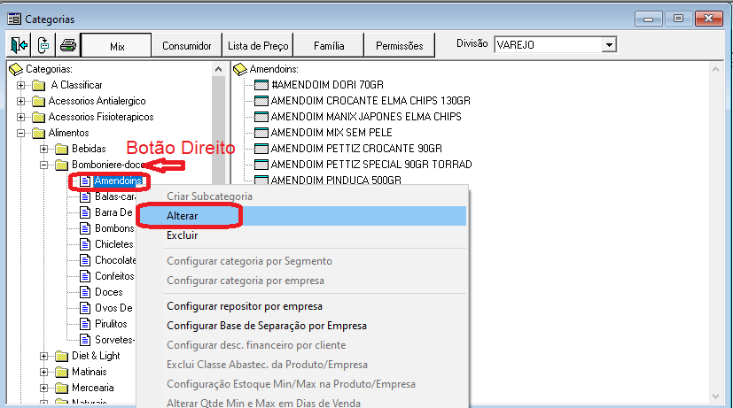733x408 pixels.
Task: Click the folder icon of Acessorios Antialergico
Action: tap(39, 101)
